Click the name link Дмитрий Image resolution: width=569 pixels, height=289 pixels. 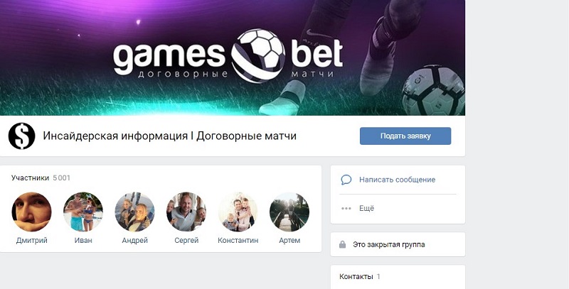[32, 241]
